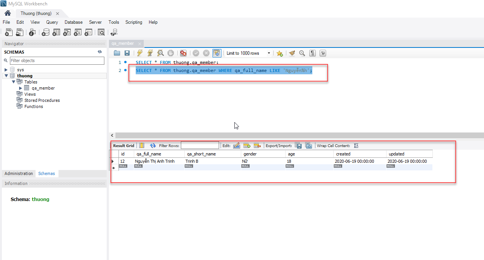Create a new stored procedure icon
This screenshot has width=484, height=260.
pyautogui.click(x=78, y=33)
